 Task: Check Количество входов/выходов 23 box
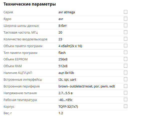[126, 39]
